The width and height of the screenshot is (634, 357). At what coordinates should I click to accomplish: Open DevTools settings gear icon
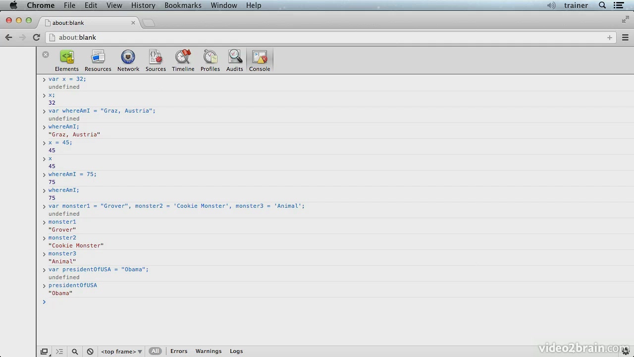coord(626,351)
